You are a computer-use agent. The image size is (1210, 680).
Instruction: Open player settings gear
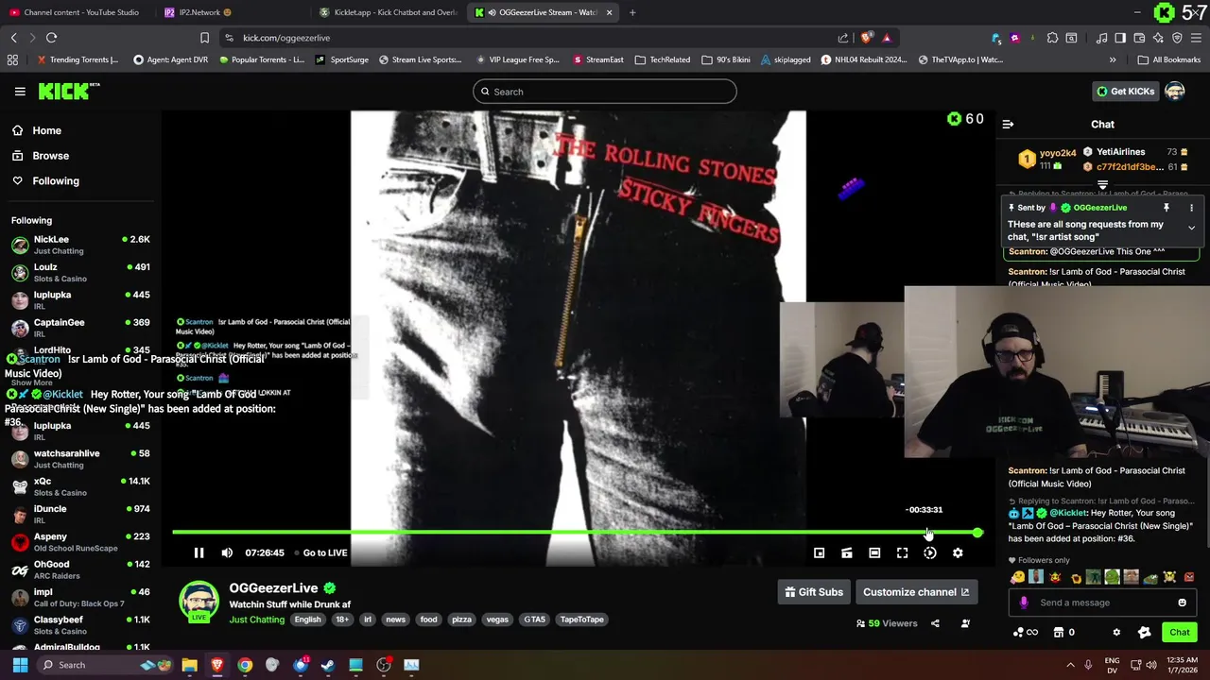[958, 552]
